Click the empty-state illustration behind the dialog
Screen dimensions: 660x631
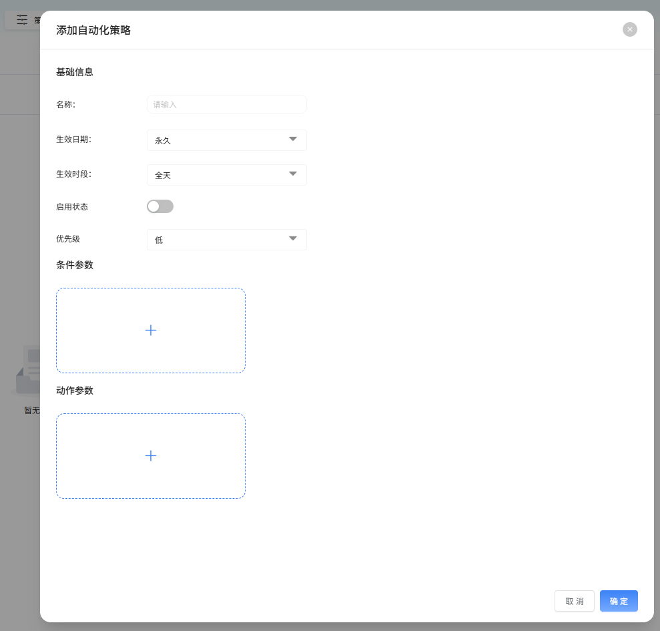[28, 371]
